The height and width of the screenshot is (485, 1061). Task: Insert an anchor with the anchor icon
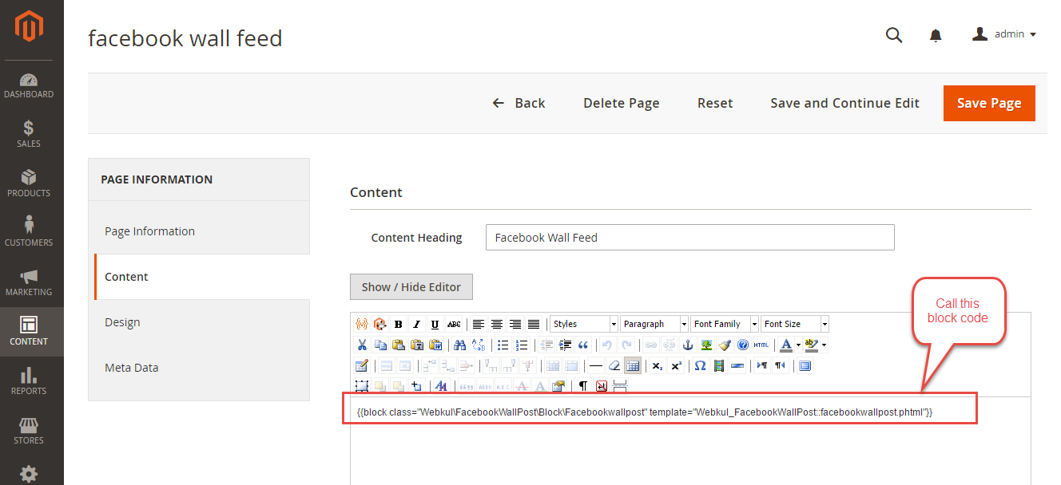687,345
